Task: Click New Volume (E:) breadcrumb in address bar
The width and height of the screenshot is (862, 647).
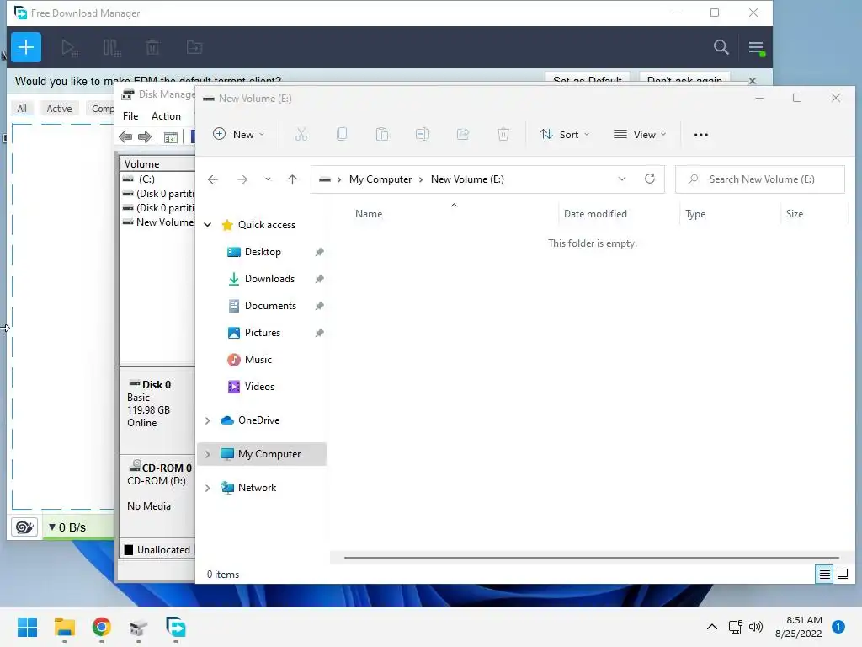Action: pyautogui.click(x=467, y=179)
